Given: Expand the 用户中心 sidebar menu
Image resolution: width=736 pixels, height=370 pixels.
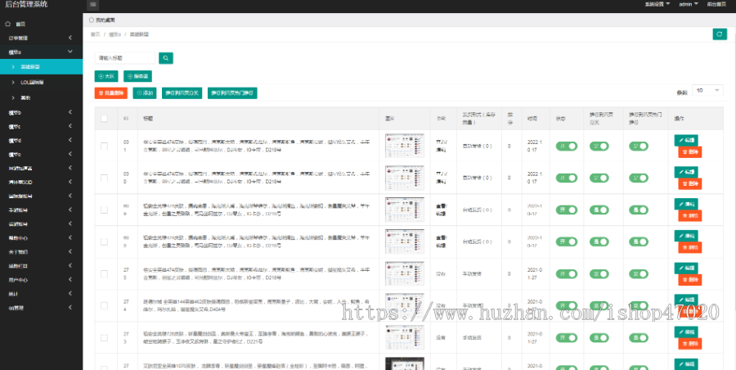Looking at the screenshot, I should (42, 280).
